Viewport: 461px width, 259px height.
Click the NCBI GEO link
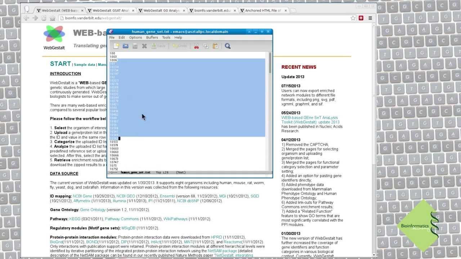[x=126, y=196]
